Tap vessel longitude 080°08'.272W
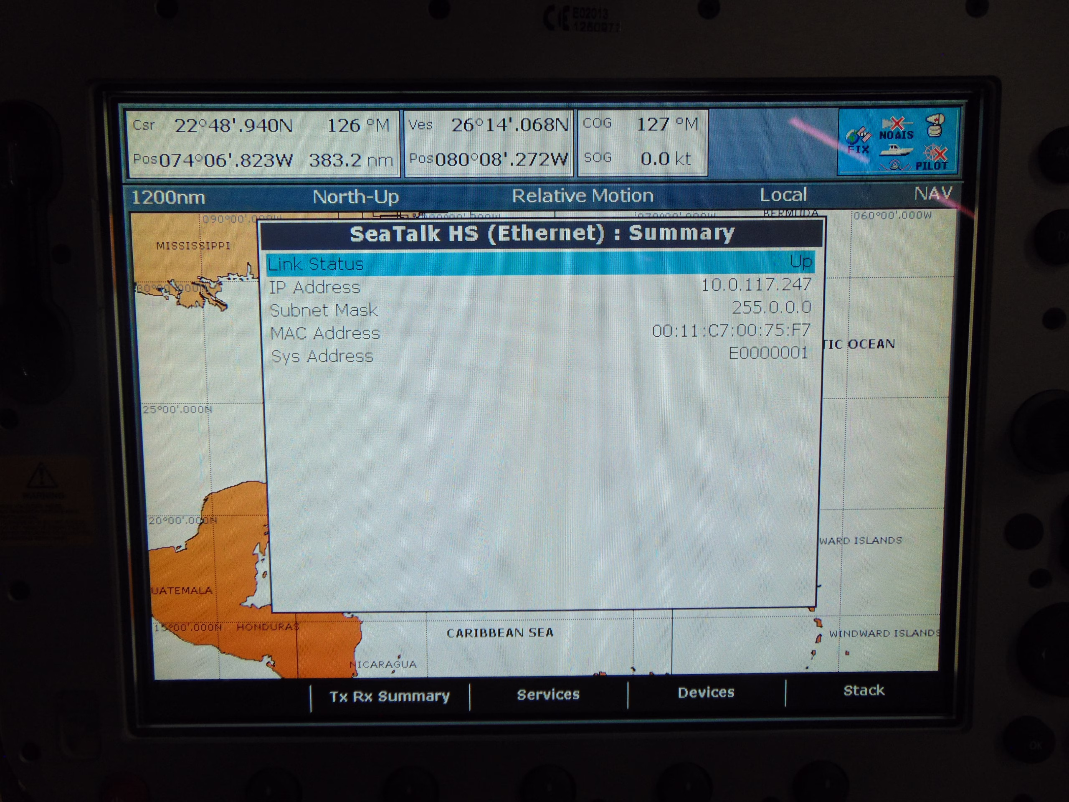This screenshot has width=1069, height=802. point(501,159)
